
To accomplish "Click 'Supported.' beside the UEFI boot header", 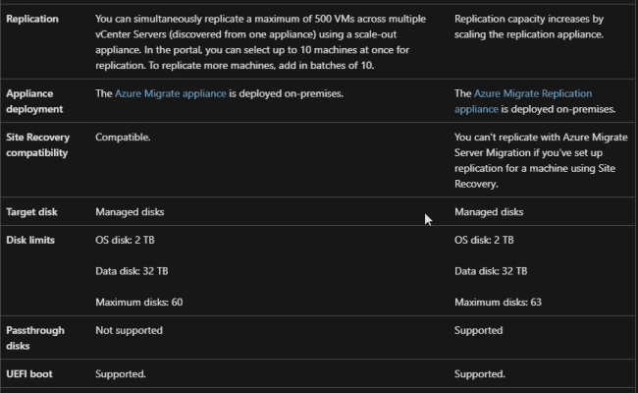I will point(121,374).
